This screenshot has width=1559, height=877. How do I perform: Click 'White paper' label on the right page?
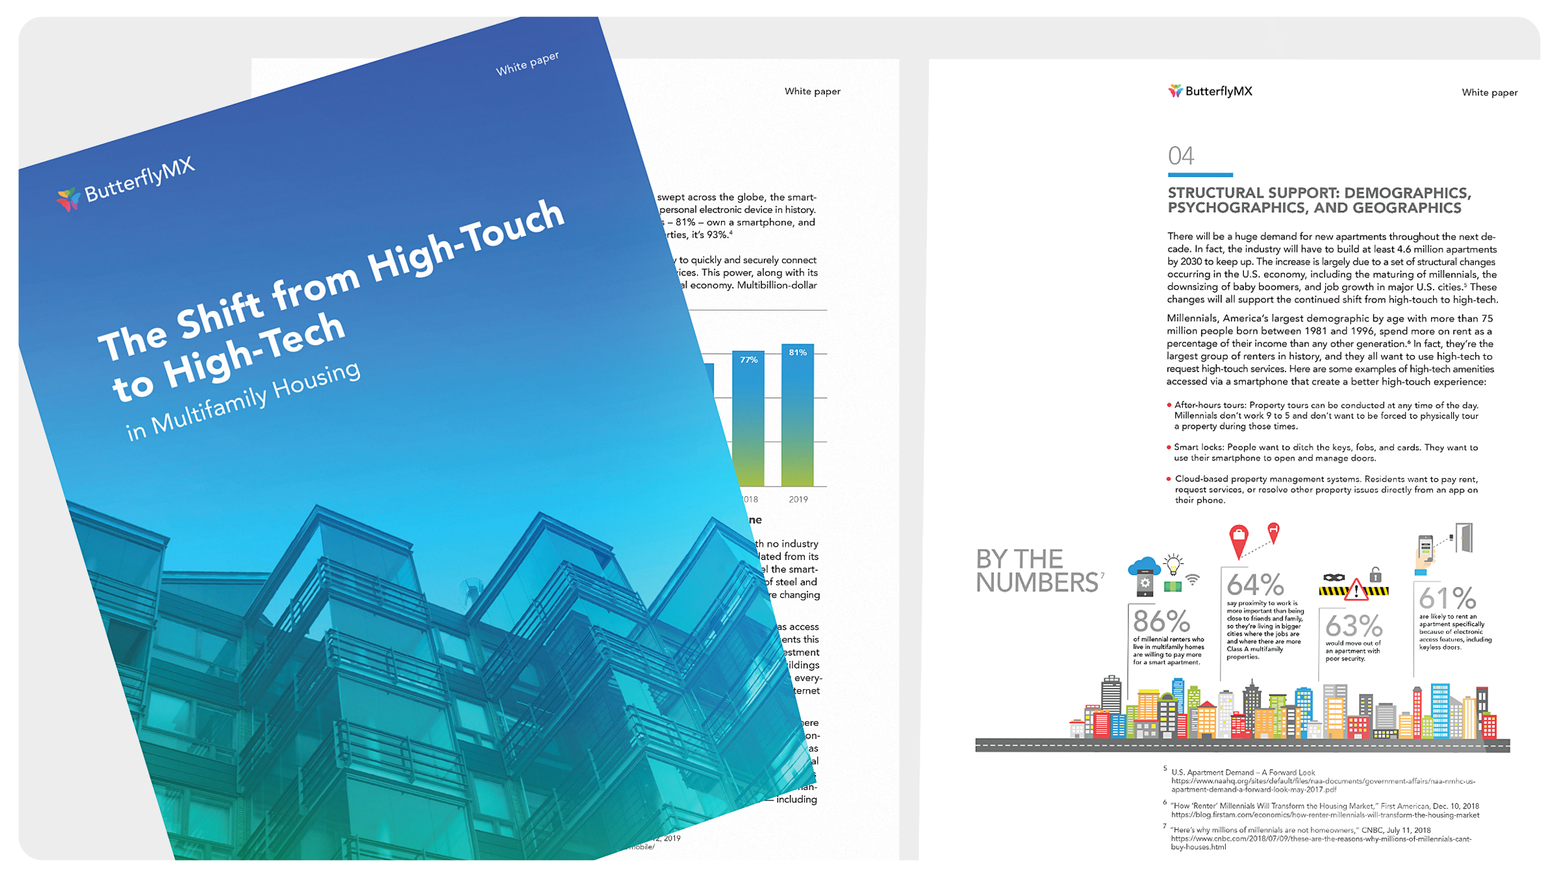[1489, 92]
